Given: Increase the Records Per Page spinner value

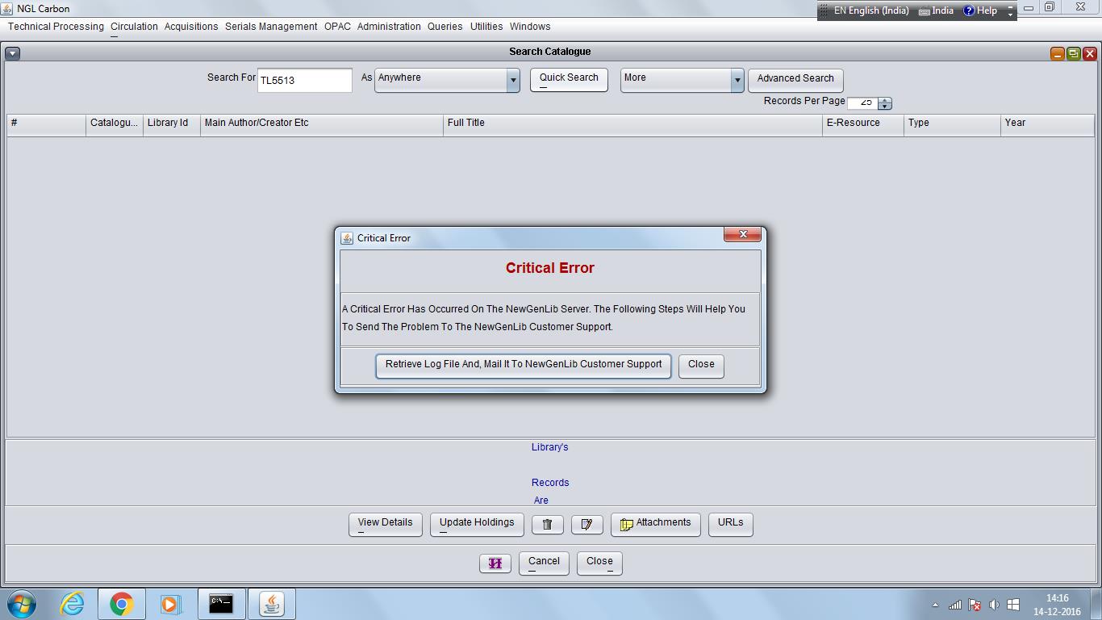Looking at the screenshot, I should click(885, 100).
